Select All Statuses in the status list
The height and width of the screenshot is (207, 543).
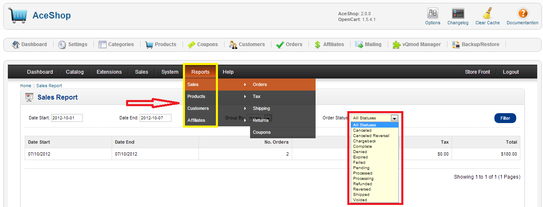375,125
